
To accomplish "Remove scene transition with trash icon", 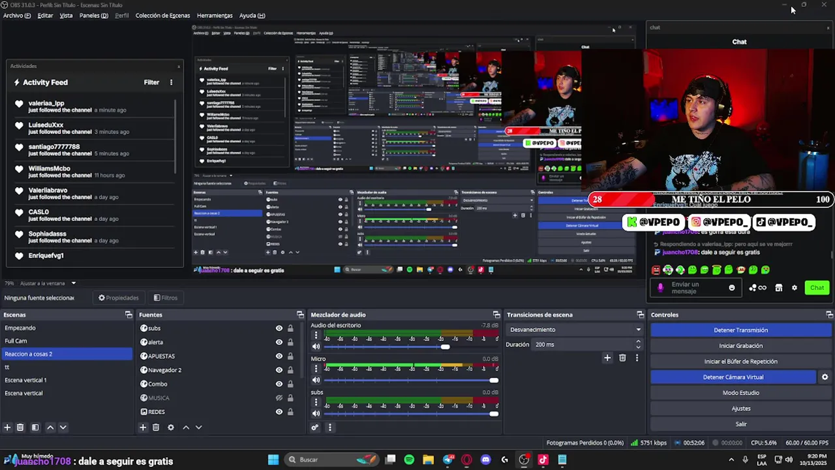I will tap(622, 358).
